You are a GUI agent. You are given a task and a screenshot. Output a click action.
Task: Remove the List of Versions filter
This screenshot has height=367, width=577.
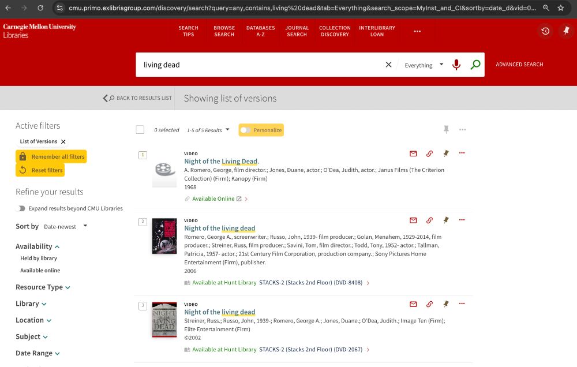(63, 142)
